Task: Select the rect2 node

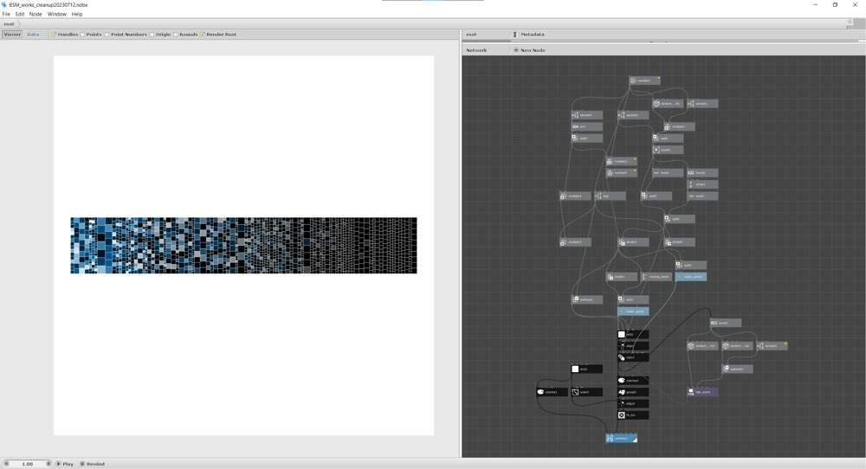Action: tap(586, 369)
